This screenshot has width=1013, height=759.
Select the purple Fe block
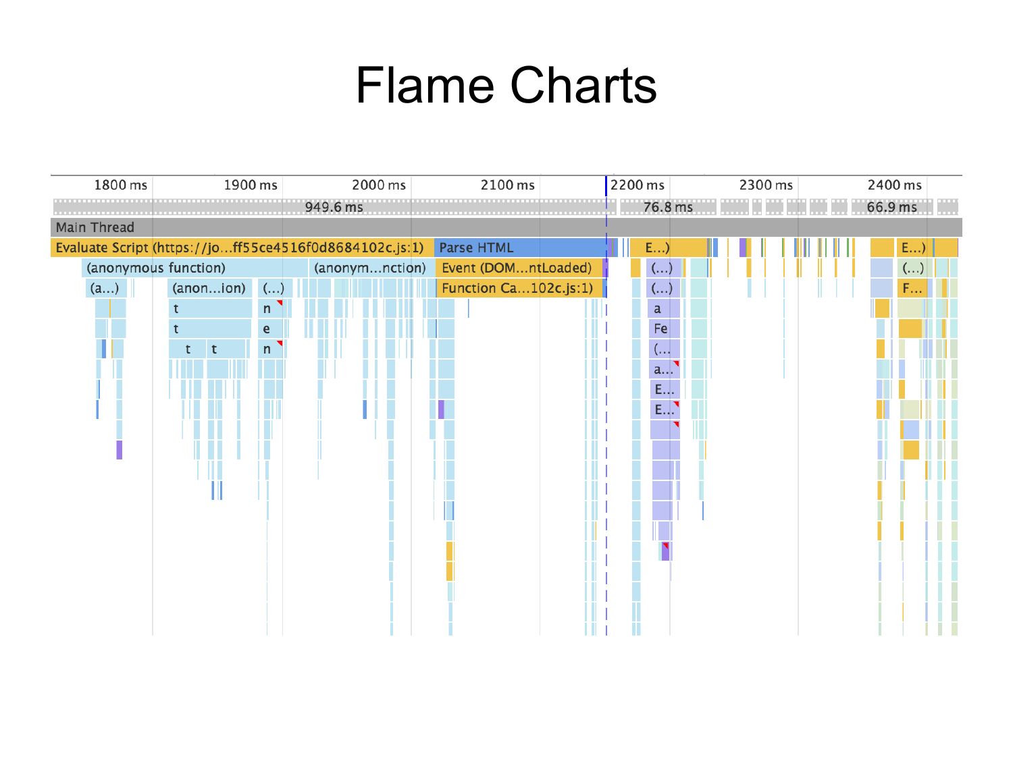(661, 329)
